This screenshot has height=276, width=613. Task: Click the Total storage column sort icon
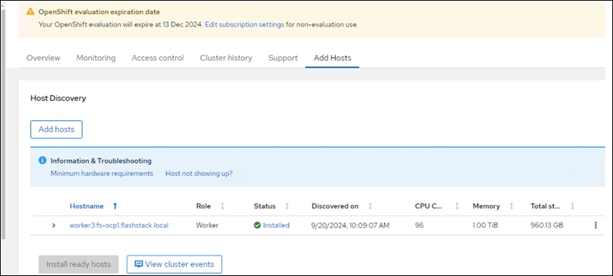click(x=573, y=206)
